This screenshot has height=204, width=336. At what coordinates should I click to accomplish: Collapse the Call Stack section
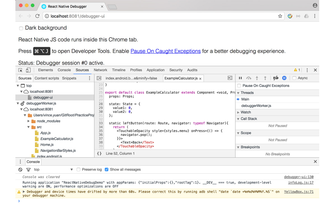[238, 119]
